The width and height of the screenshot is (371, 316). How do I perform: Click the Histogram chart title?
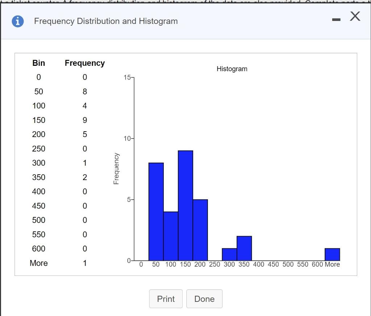(x=232, y=69)
